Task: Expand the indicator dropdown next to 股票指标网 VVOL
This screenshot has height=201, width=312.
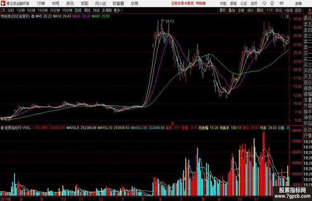Action: [2, 128]
